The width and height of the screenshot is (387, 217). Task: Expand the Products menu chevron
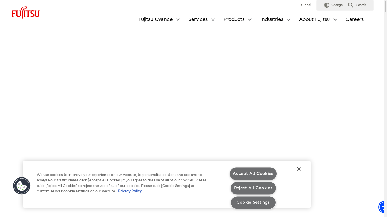pos(250,20)
